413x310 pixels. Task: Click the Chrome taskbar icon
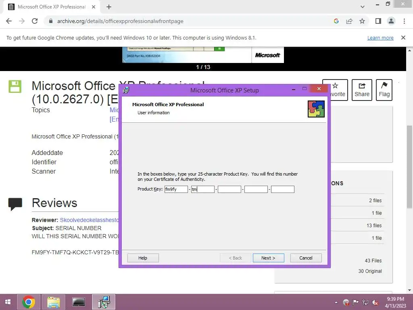tap(29, 302)
